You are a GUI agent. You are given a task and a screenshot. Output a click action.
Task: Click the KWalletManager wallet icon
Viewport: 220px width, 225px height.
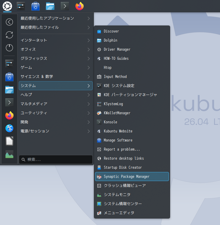(x=99, y=113)
